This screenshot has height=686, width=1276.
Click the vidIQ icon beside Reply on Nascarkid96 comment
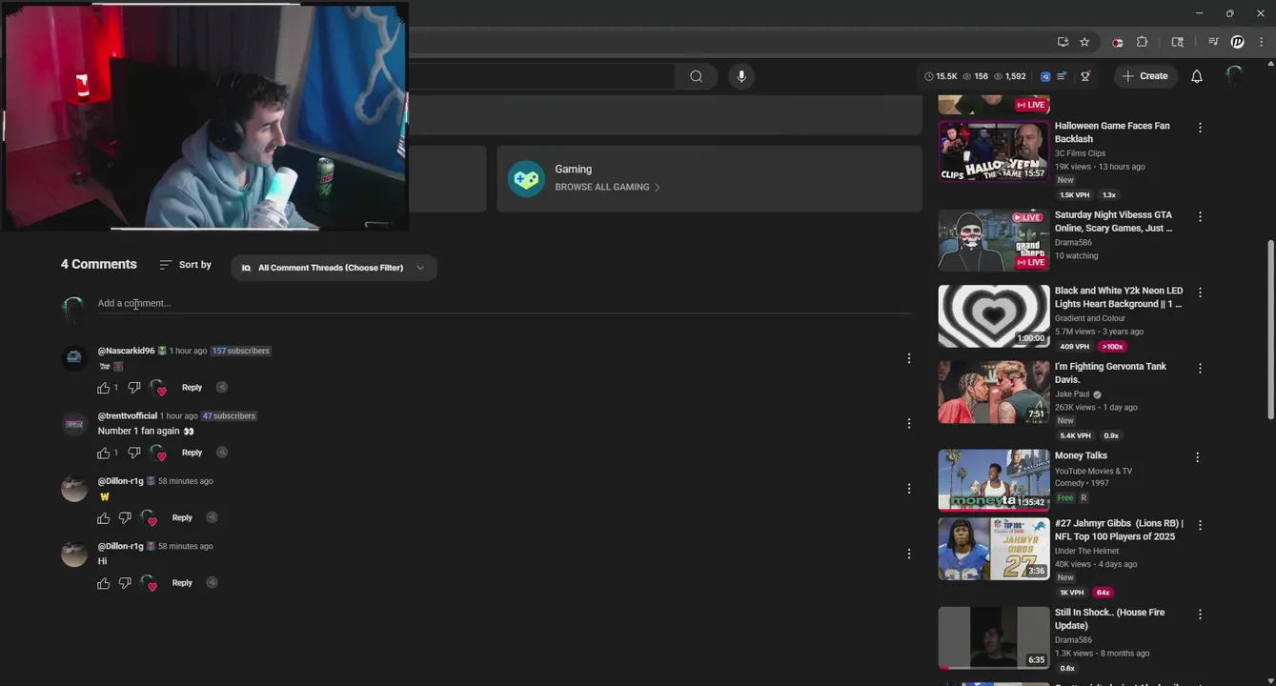(221, 387)
